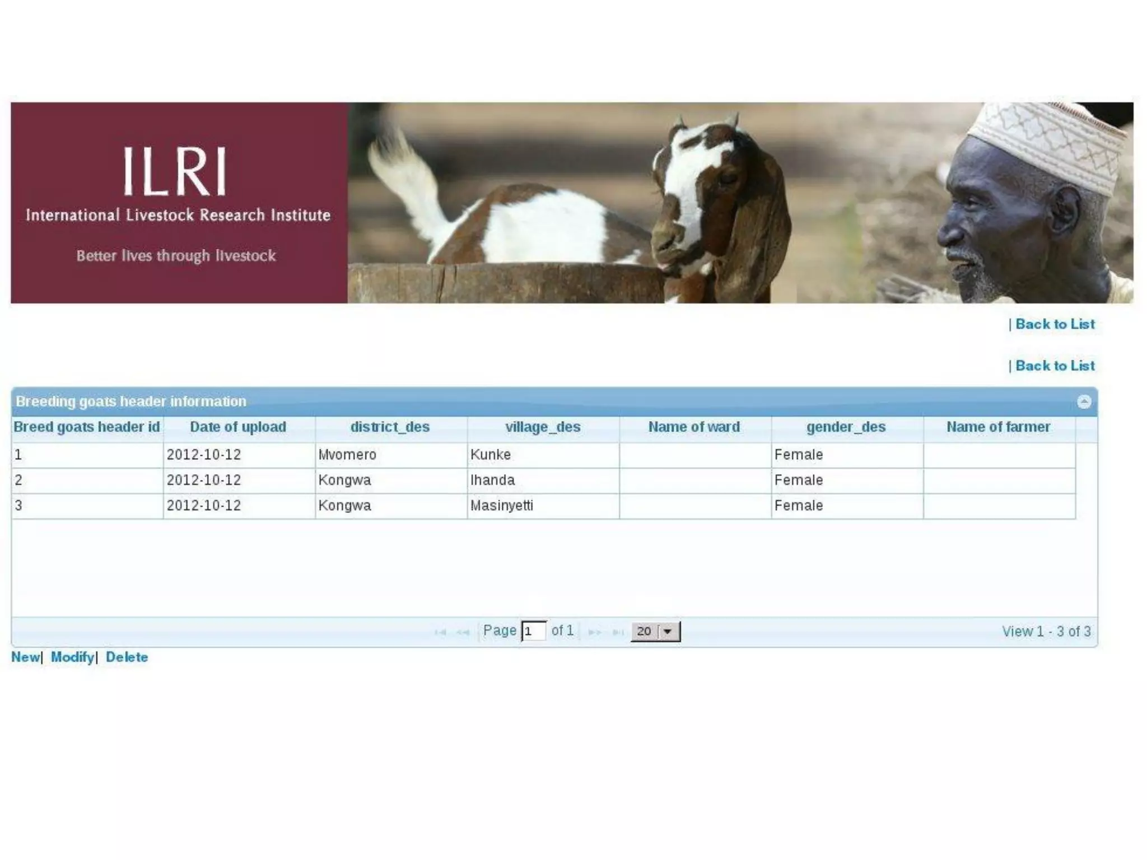Click New to add a record
Screen dimensions: 1147x860
(25, 657)
